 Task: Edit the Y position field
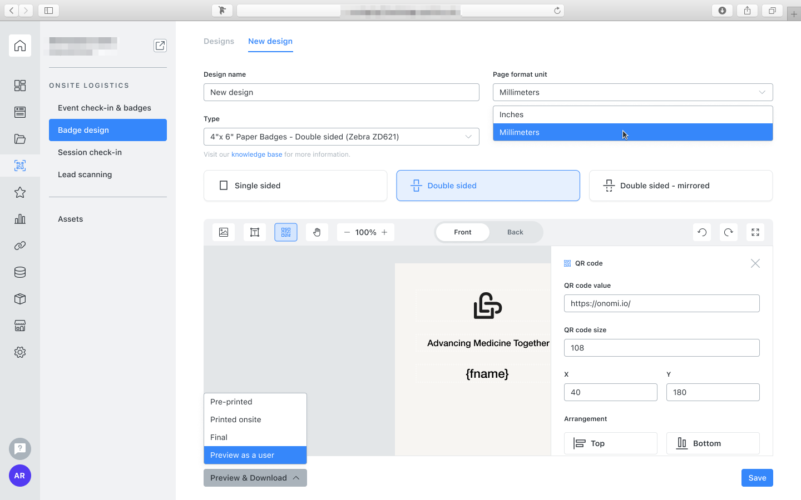point(713,392)
